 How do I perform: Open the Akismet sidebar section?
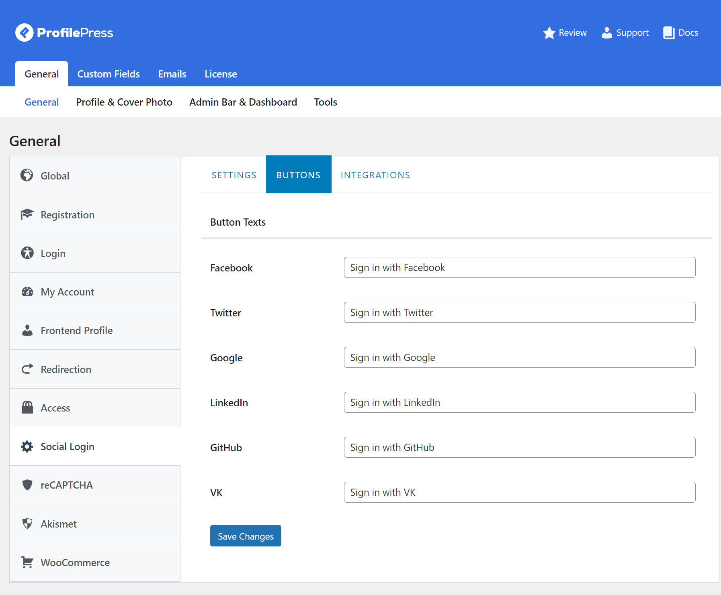(95, 524)
